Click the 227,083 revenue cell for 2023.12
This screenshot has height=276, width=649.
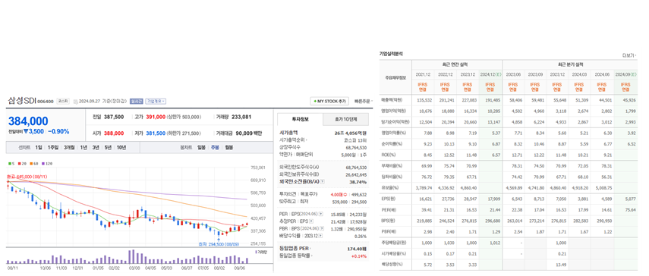tap(468, 100)
